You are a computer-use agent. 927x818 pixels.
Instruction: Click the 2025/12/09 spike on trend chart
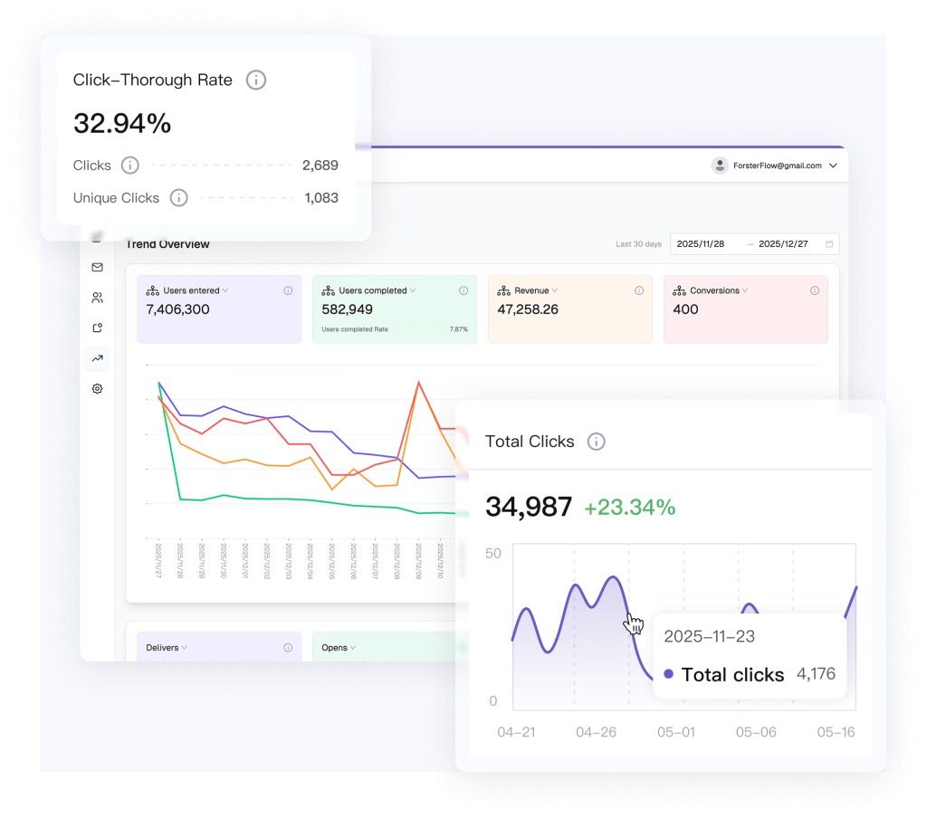point(418,383)
